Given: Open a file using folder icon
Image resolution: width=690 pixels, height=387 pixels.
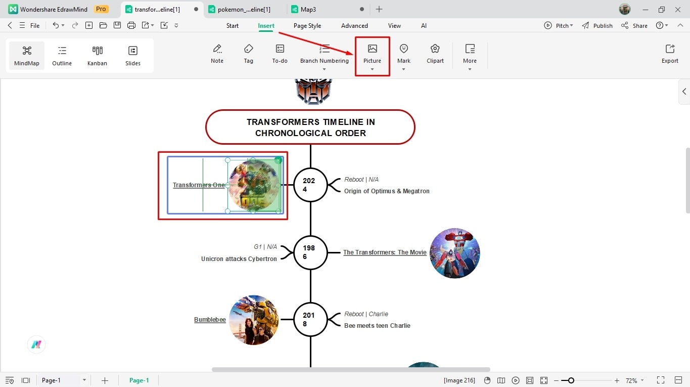Looking at the screenshot, I should pos(103,25).
